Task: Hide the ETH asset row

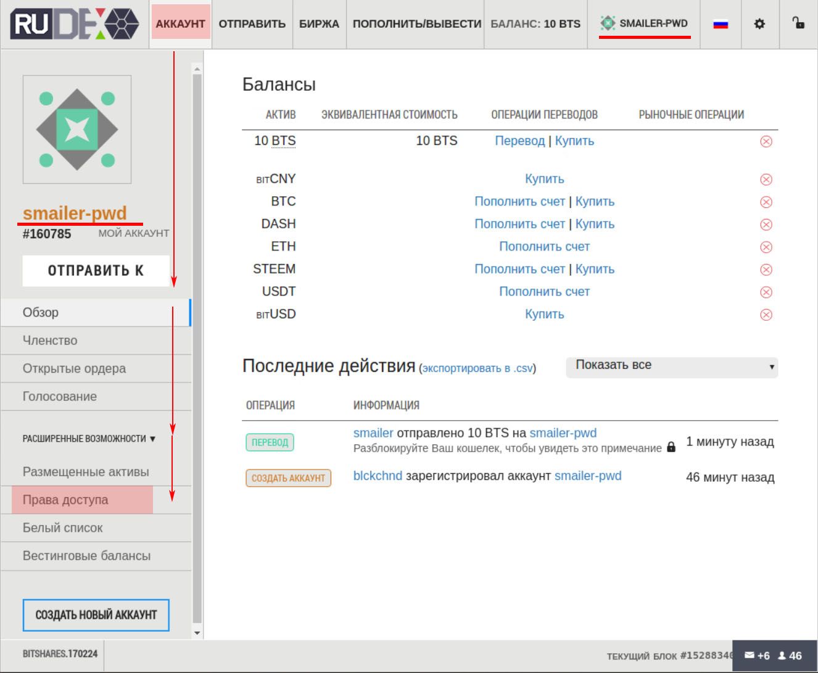Action: (x=766, y=247)
